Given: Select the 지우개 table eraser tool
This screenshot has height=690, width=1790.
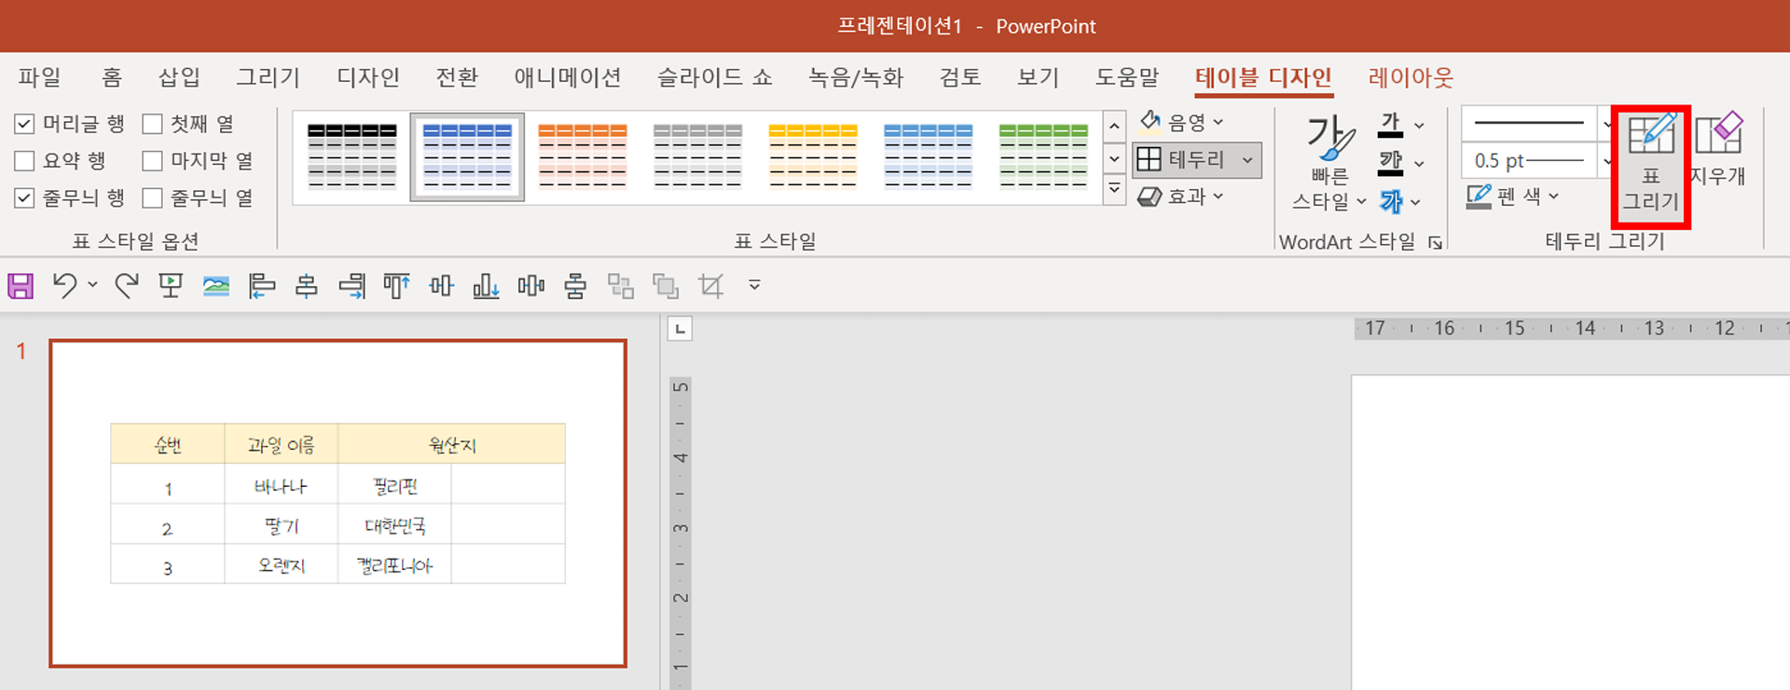Looking at the screenshot, I should point(1718,151).
